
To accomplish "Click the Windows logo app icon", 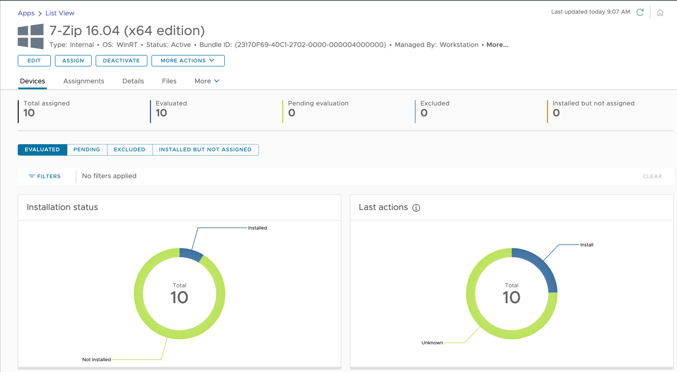I will pyautogui.click(x=31, y=36).
